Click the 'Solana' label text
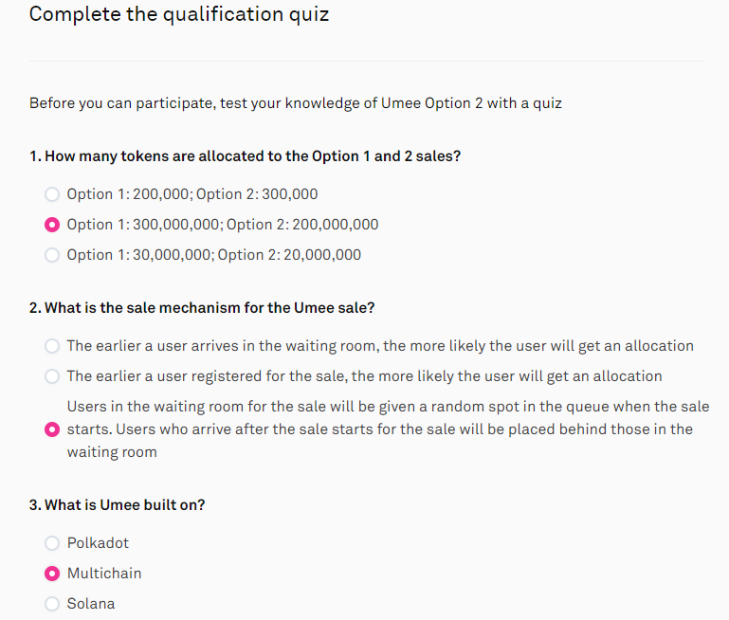Viewport: 729px width, 620px height. [x=91, y=604]
